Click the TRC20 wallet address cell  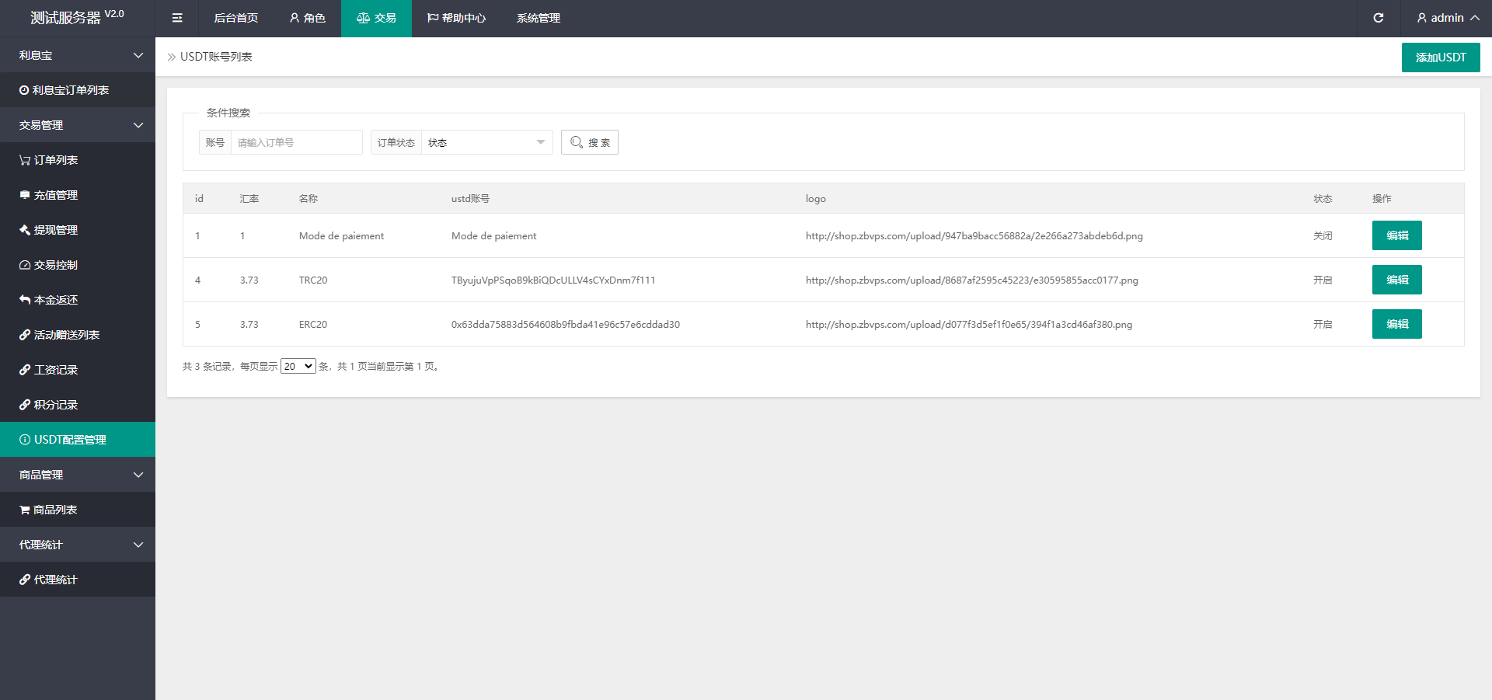[553, 280]
